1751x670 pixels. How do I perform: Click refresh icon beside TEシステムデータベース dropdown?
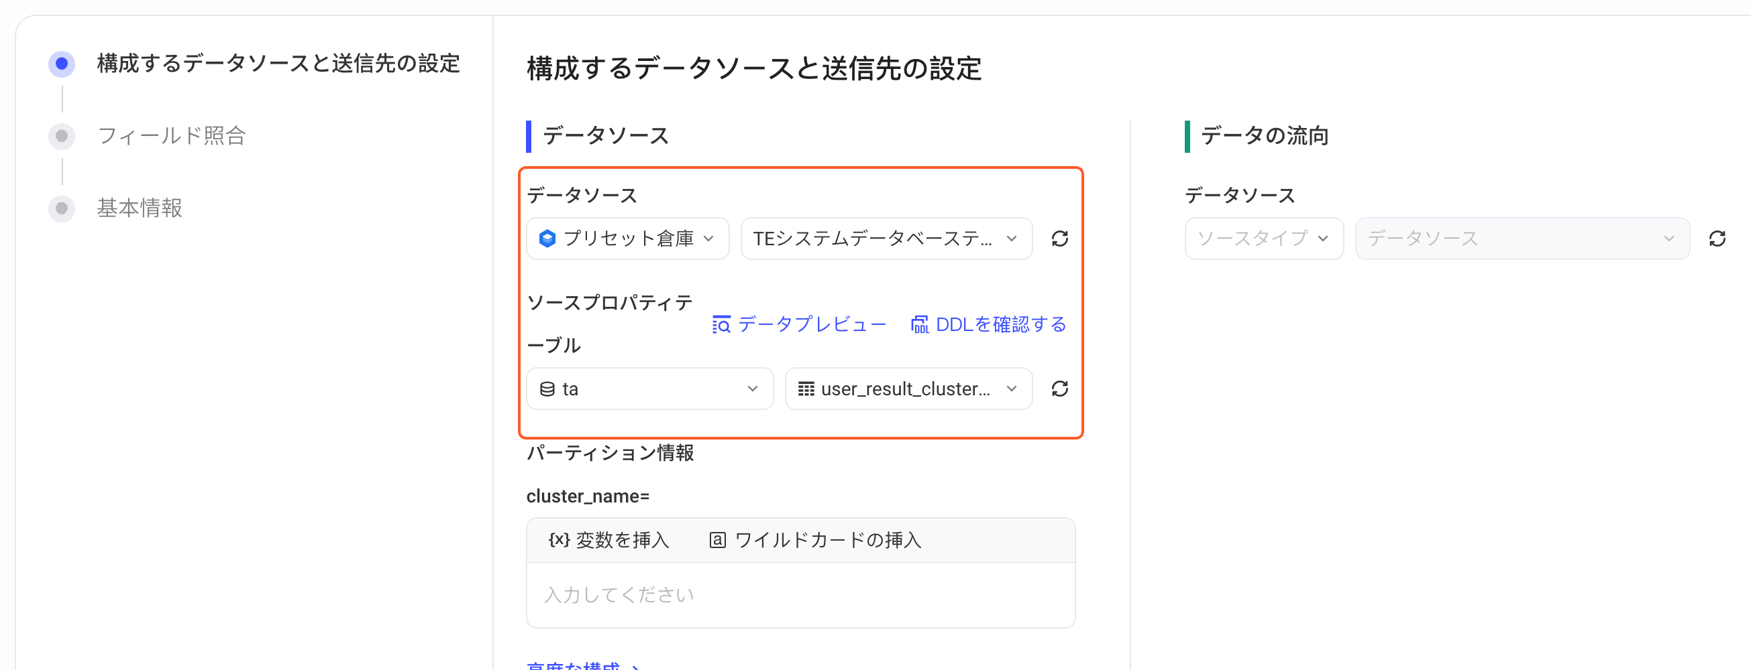click(x=1059, y=239)
